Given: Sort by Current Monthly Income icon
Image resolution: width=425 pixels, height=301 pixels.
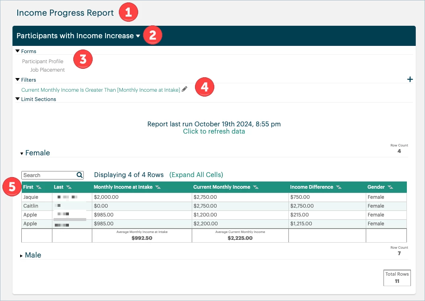Looking at the screenshot, I should point(255,187).
